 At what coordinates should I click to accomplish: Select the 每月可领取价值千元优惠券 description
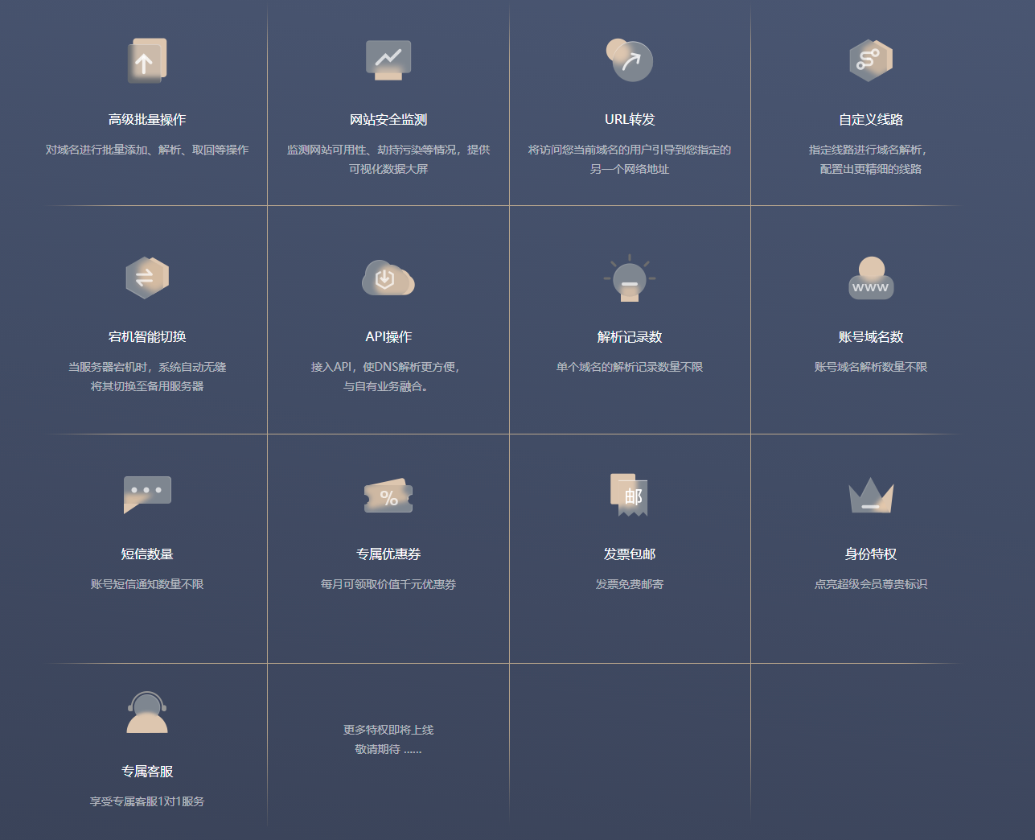click(388, 584)
